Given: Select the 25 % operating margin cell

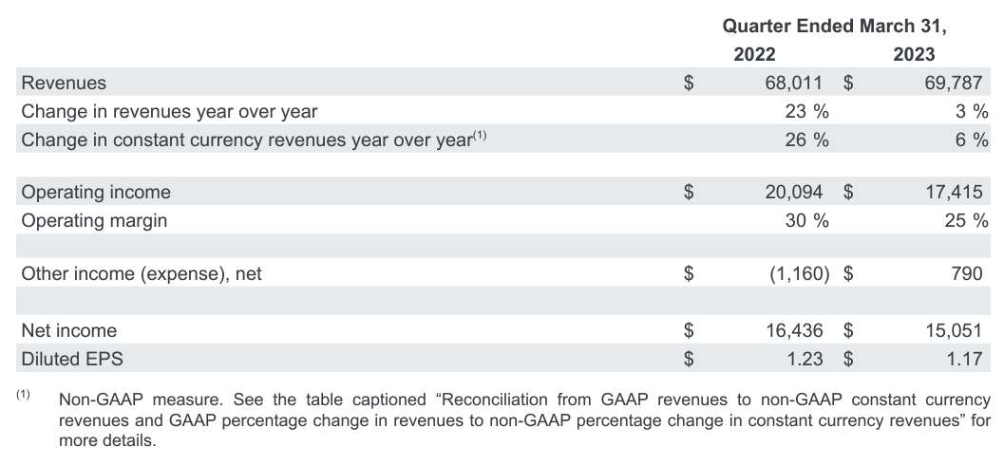Looking at the screenshot, I should pyautogui.click(x=967, y=220).
